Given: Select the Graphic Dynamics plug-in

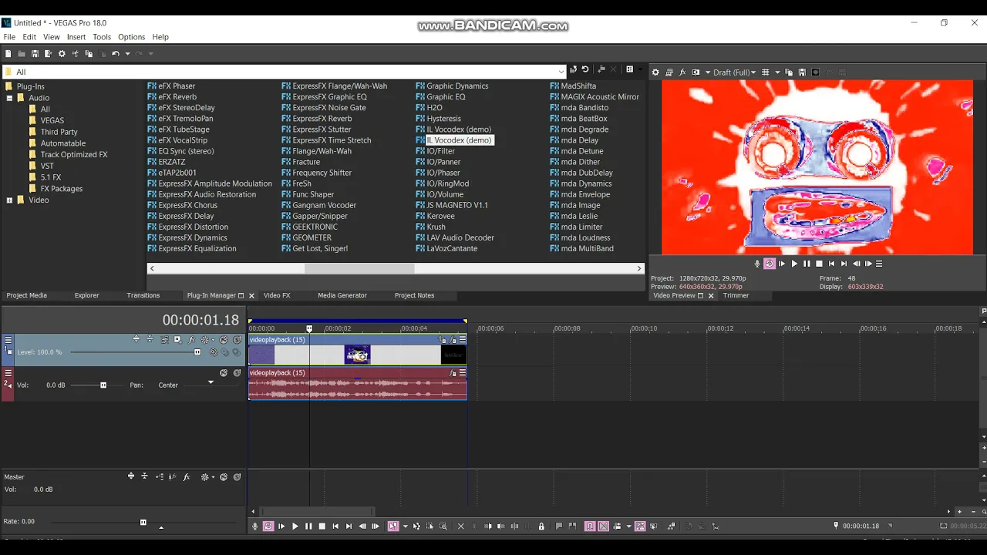Looking at the screenshot, I should 457,86.
